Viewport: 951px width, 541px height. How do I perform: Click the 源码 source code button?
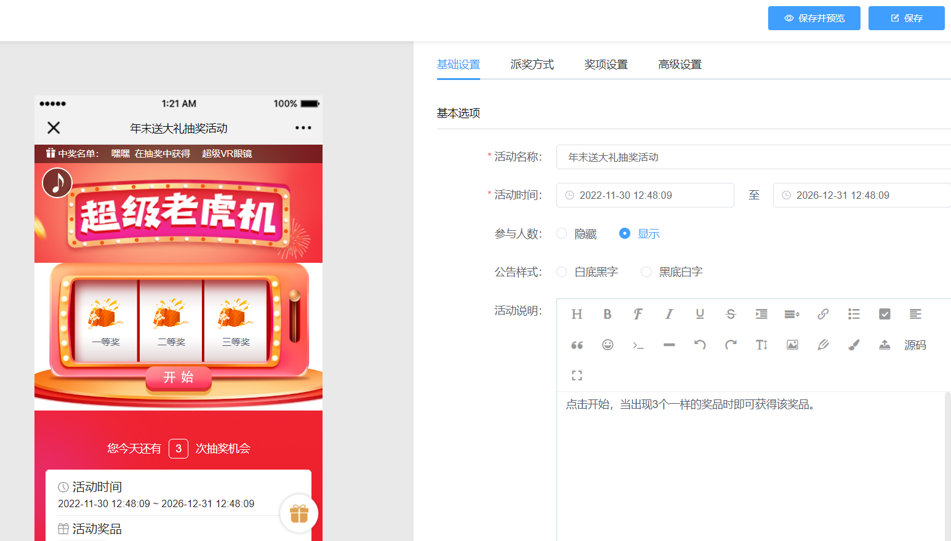coord(915,345)
